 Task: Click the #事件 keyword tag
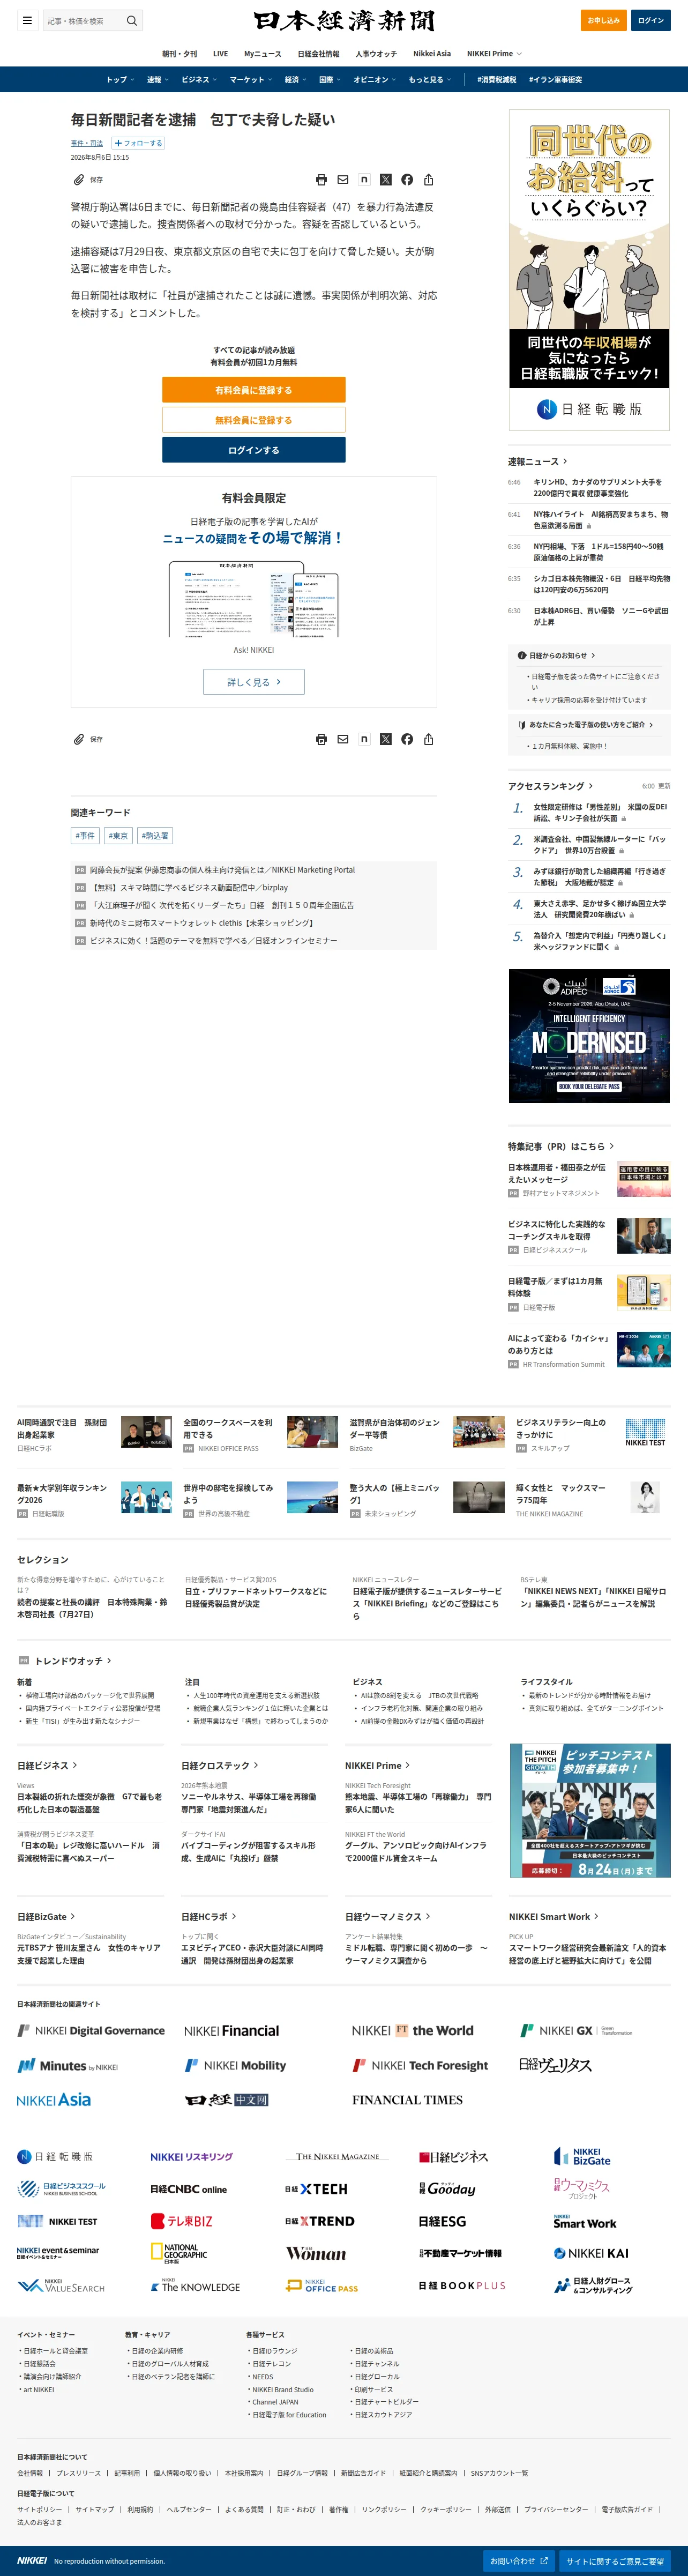pyautogui.click(x=85, y=835)
